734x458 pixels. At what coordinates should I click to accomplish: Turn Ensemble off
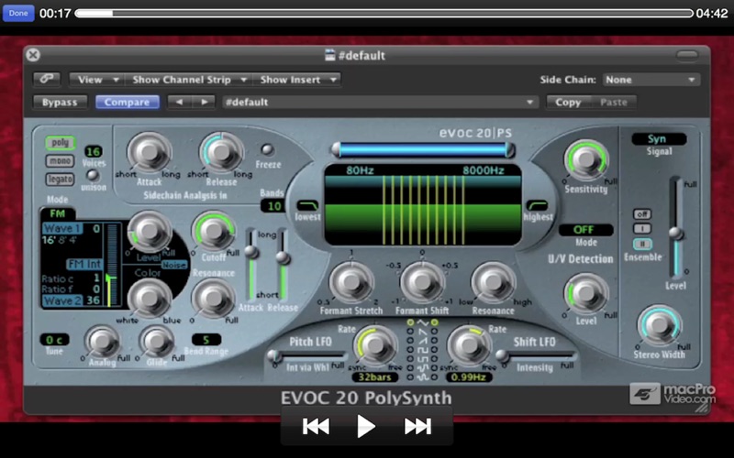click(642, 214)
